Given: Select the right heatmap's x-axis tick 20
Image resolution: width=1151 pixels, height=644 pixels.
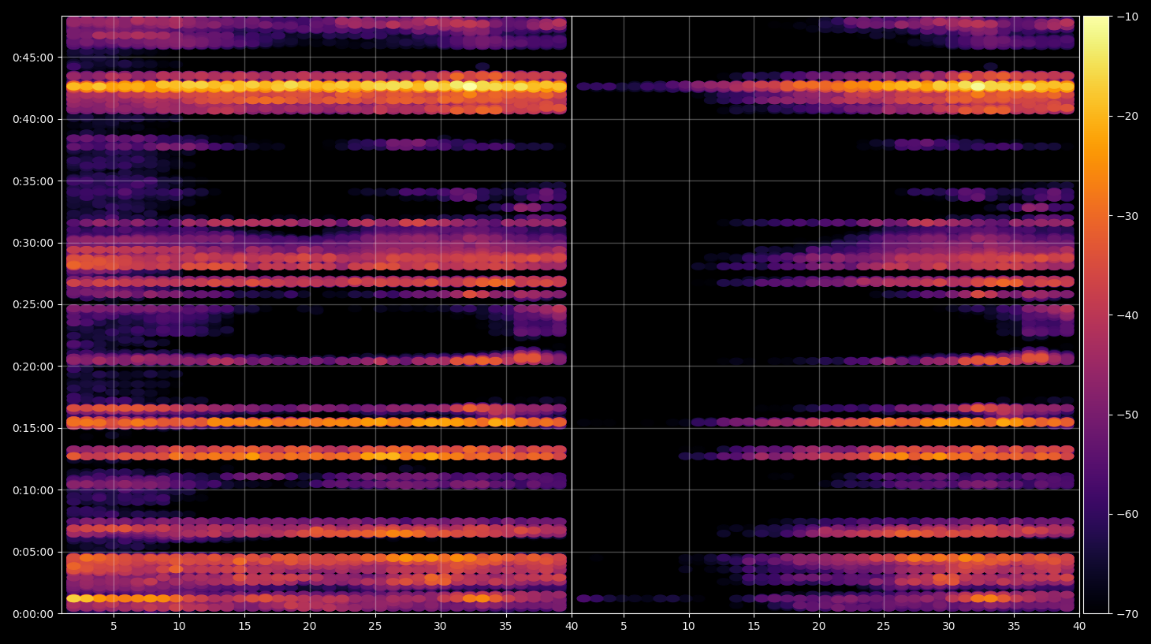Looking at the screenshot, I should pos(819,627).
